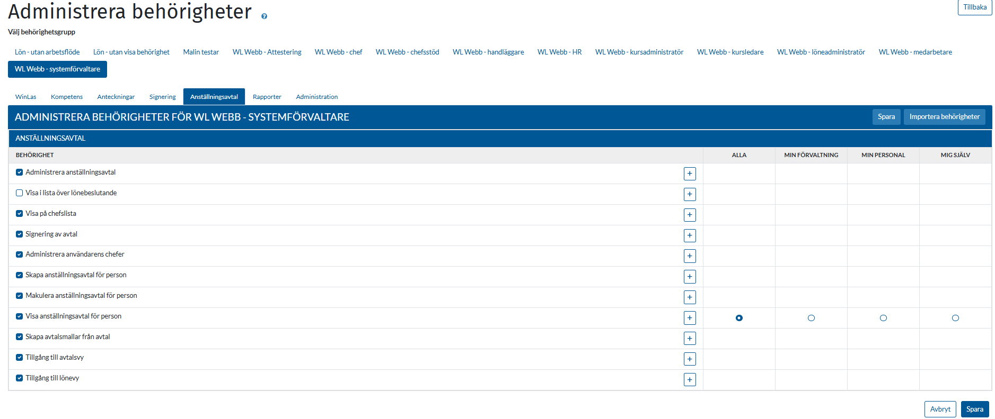995x419 pixels.
Task: Click plus icon beside Skapa anställningsavtal för person
Action: pos(689,277)
